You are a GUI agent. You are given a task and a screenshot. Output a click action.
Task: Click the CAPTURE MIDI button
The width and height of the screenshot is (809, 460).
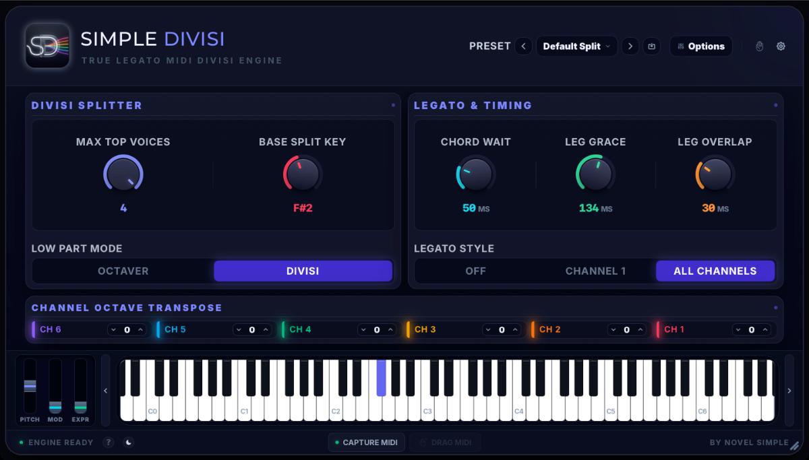pyautogui.click(x=367, y=442)
